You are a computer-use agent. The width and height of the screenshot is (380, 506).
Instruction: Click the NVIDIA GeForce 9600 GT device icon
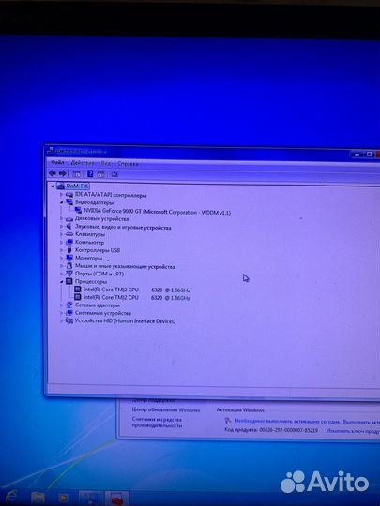point(78,211)
